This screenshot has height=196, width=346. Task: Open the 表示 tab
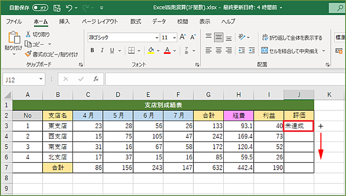(205, 22)
